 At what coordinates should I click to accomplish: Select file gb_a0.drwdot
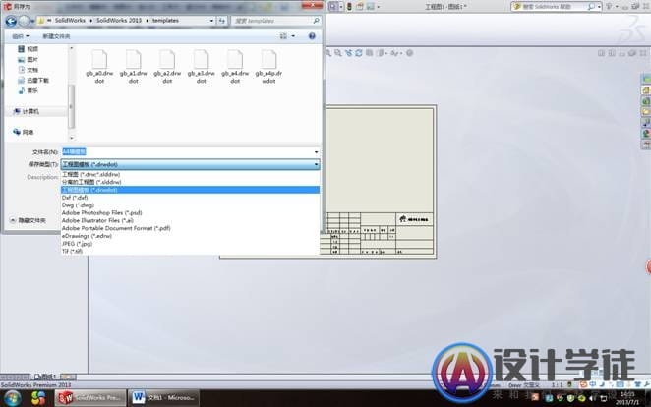click(x=99, y=67)
